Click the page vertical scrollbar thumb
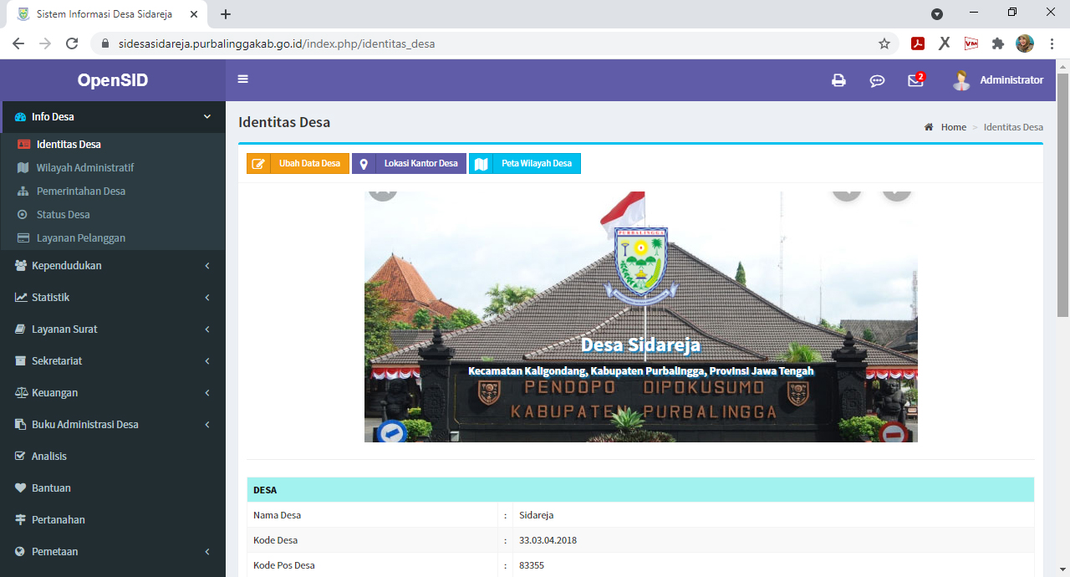The height and width of the screenshot is (577, 1070). pos(1062,195)
